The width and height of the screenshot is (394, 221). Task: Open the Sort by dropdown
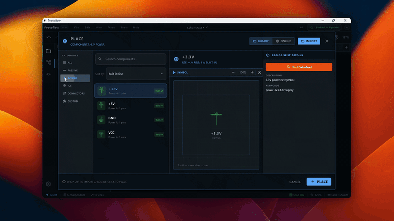pos(136,74)
